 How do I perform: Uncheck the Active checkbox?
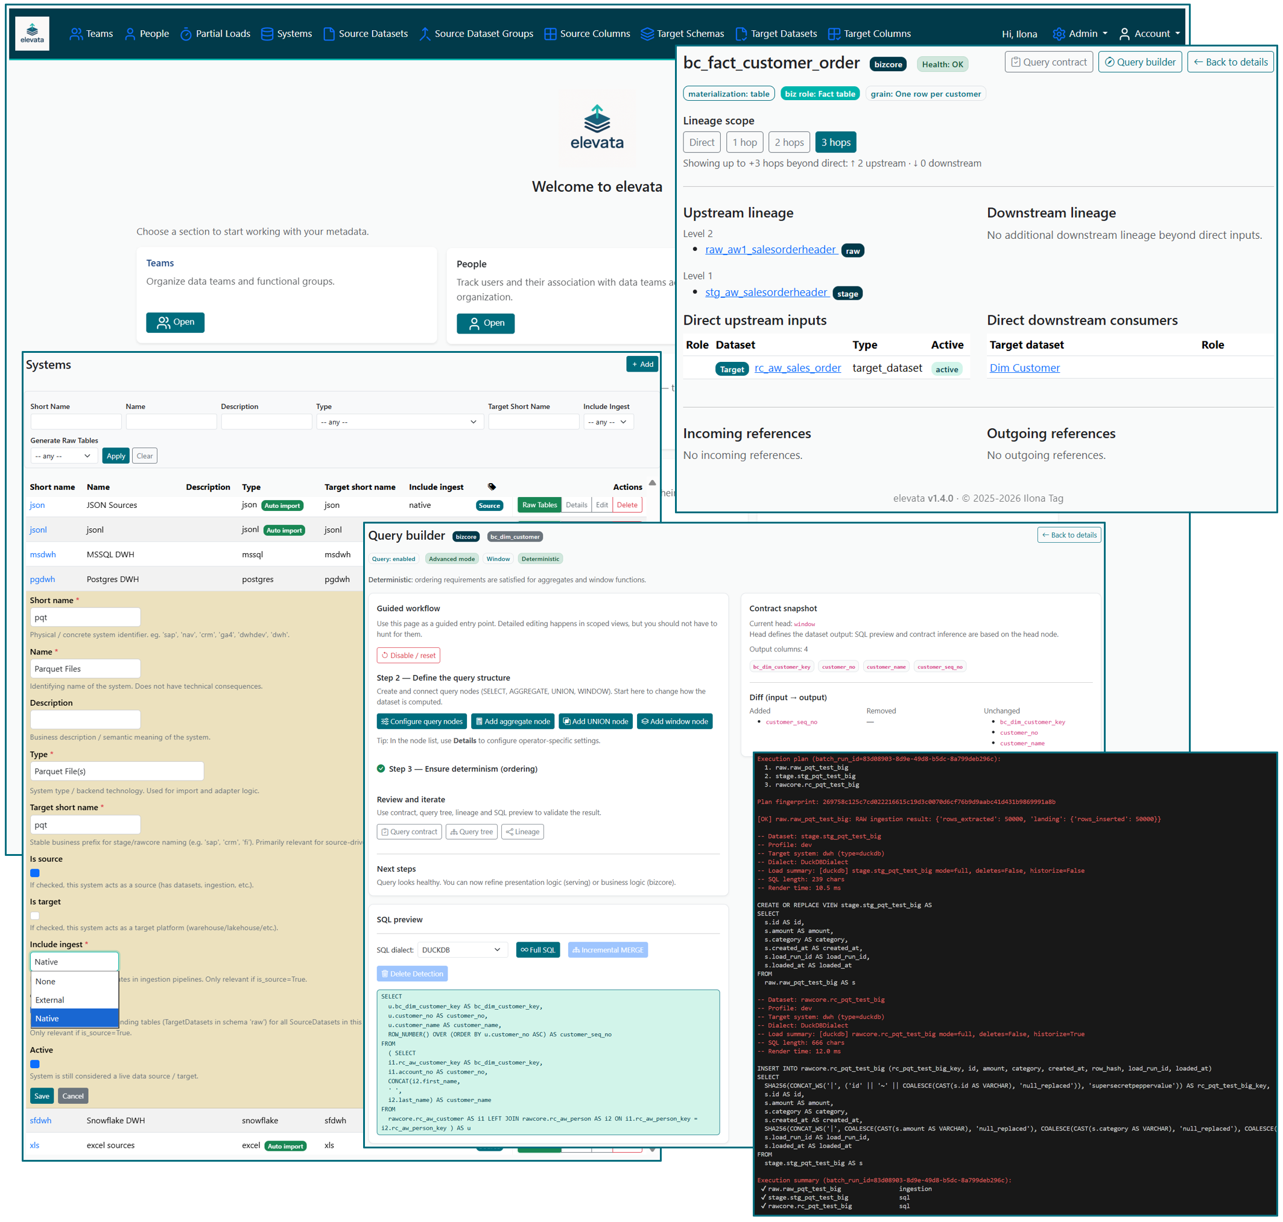[x=35, y=1064]
